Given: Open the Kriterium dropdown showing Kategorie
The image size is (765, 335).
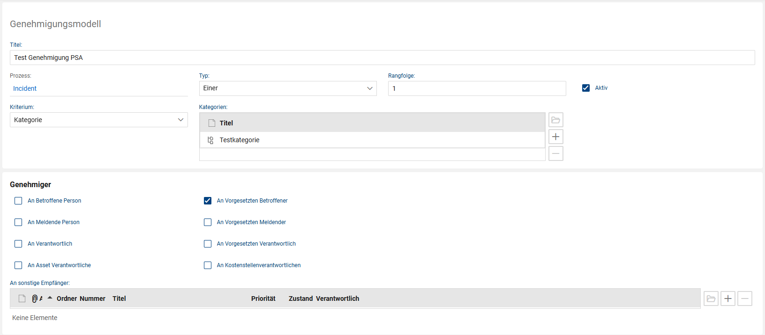Looking at the screenshot, I should pyautogui.click(x=99, y=120).
